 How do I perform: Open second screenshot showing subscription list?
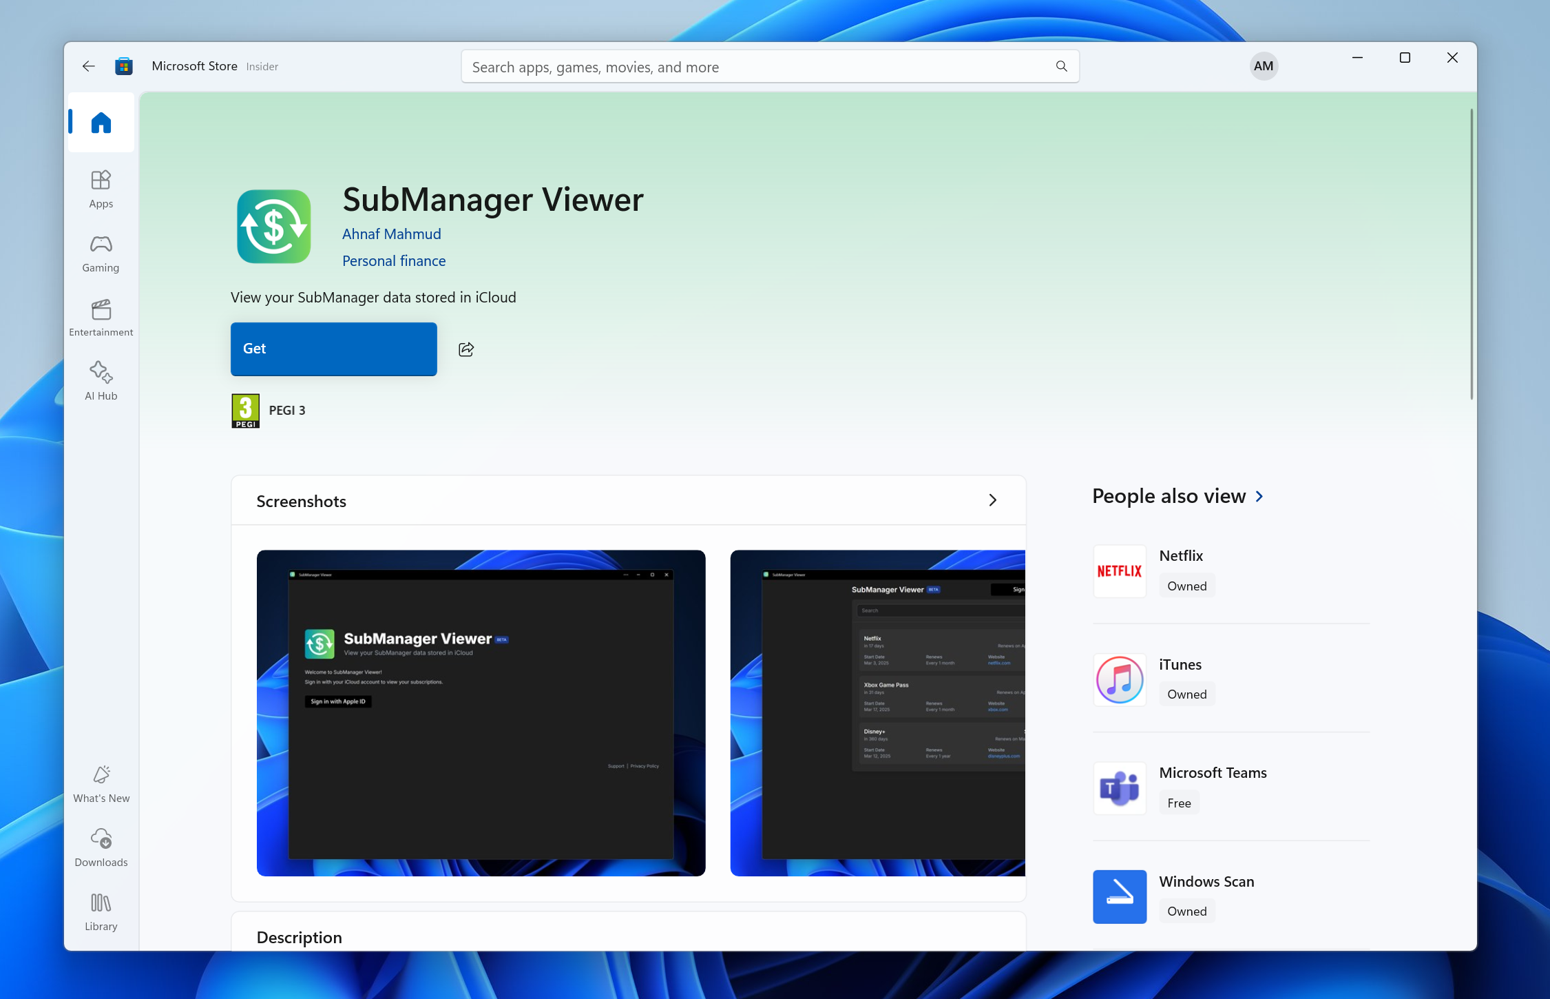click(x=878, y=713)
